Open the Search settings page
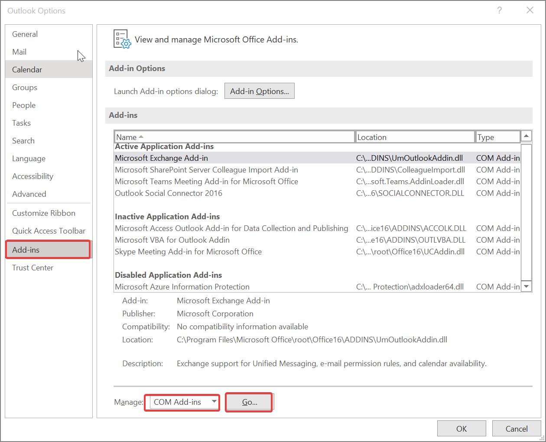The image size is (546, 442). pos(23,140)
